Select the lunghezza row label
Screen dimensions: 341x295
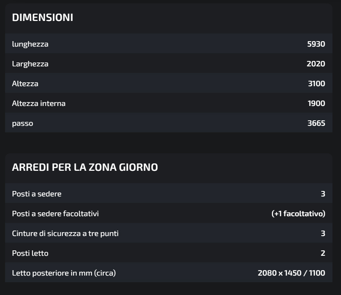[30, 44]
